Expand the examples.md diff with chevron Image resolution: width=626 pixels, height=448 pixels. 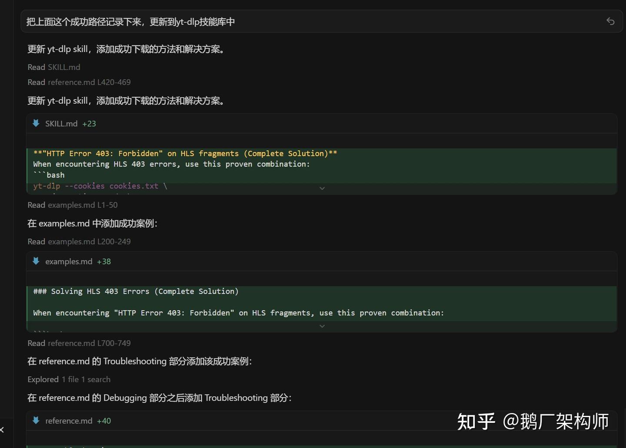click(322, 326)
